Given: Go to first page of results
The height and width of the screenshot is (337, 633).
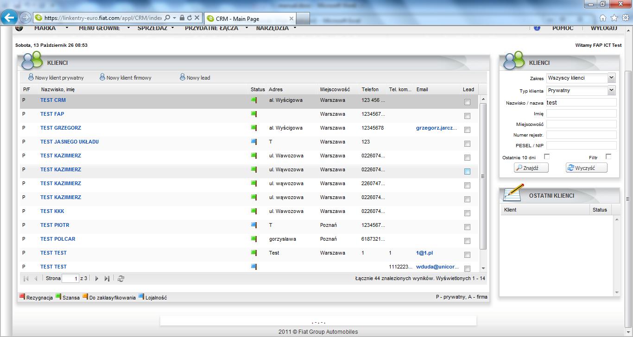Looking at the screenshot, I should (26, 279).
